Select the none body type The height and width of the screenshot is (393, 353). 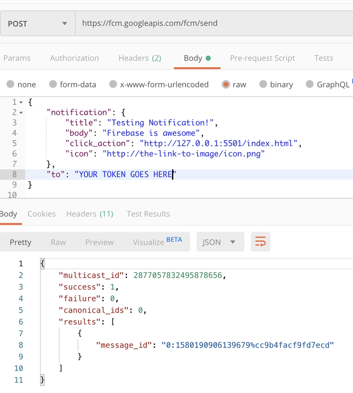click(21, 84)
